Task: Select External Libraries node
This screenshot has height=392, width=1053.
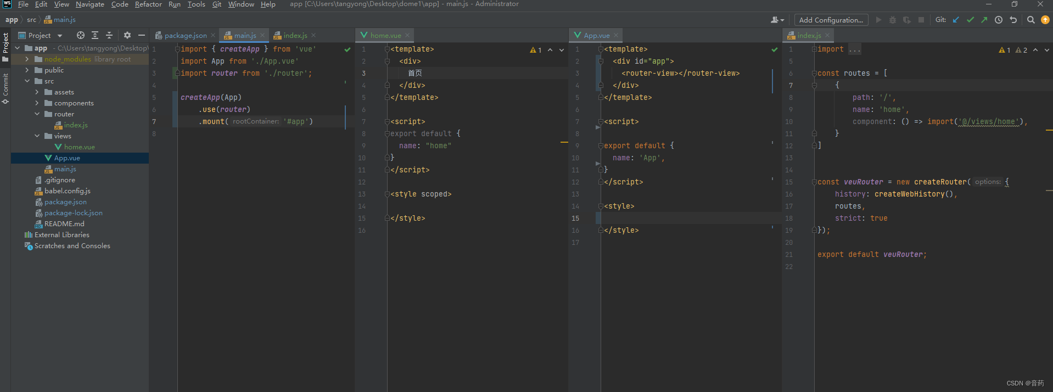Action: (x=61, y=235)
